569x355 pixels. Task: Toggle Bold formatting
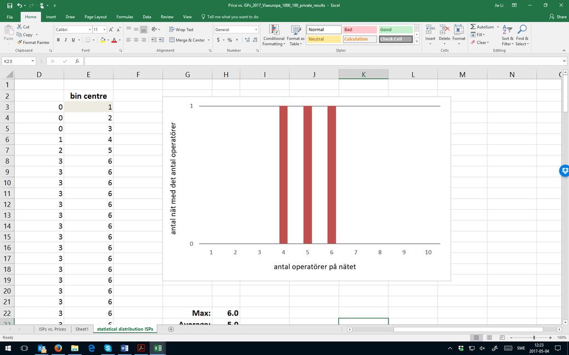(x=58, y=40)
